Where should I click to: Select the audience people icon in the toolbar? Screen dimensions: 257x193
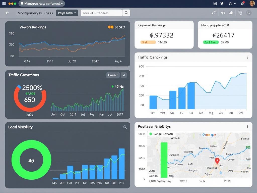[231, 13]
